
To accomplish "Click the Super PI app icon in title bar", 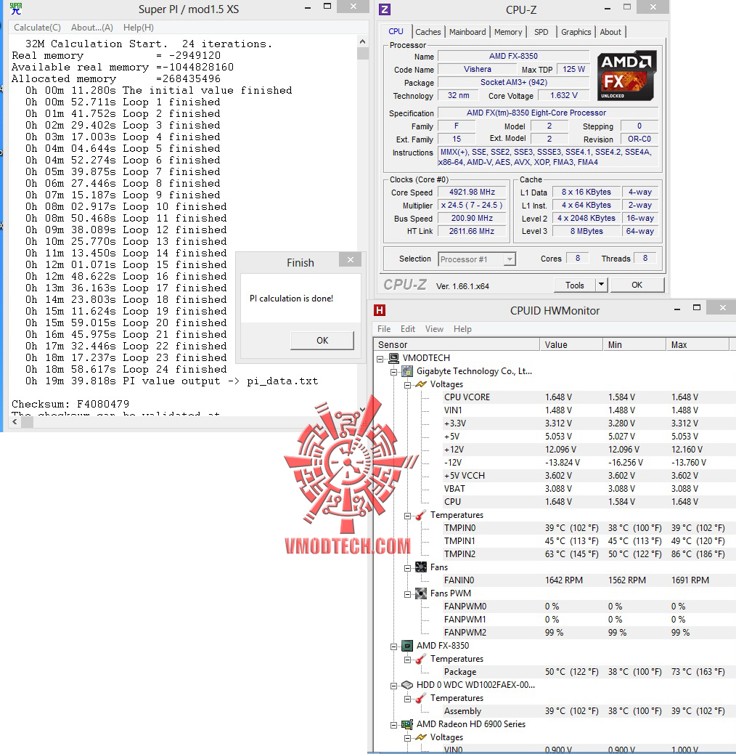I will click(x=15, y=9).
